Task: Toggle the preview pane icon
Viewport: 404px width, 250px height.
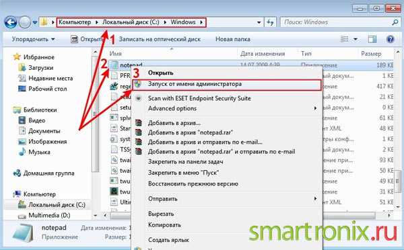Action: (372, 40)
